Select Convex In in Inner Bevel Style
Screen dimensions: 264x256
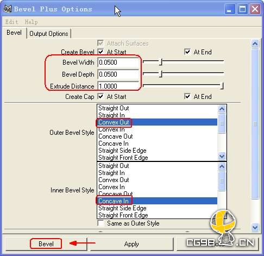[157, 187]
